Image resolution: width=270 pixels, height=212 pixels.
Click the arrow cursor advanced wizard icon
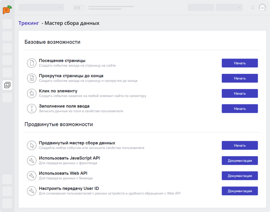[31, 145]
